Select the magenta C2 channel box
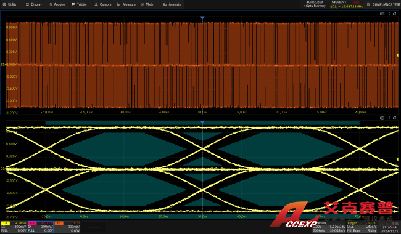Image resolution: width=401 pixels, height=234 pixels. (40, 227)
